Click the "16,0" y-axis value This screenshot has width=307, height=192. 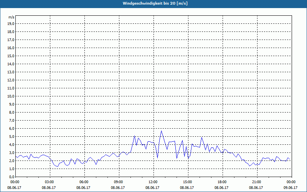point(11,48)
